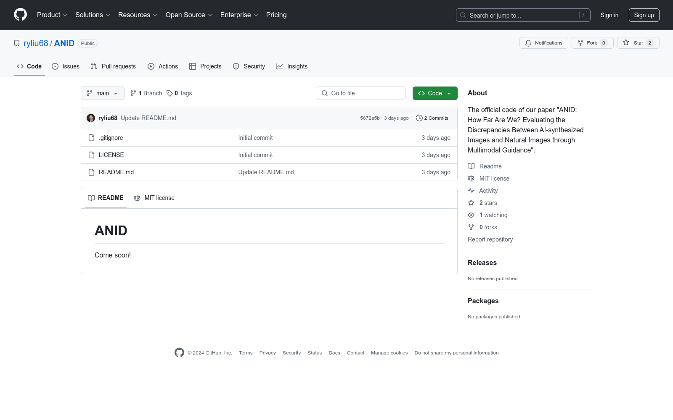The height and width of the screenshot is (420, 673).
Task: Click the Report repository link
Action: click(490, 239)
